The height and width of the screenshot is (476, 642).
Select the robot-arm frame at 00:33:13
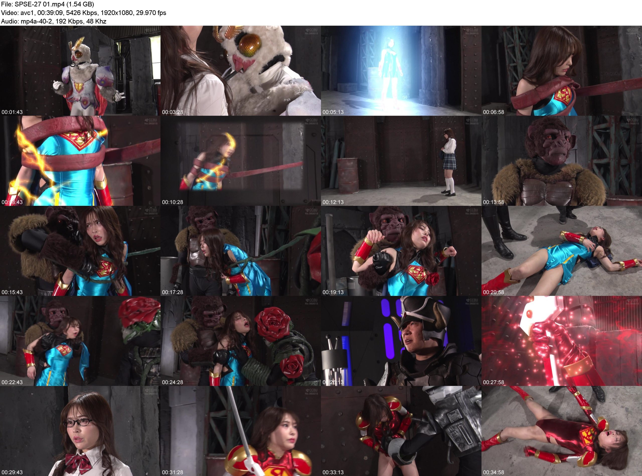coord(401,431)
